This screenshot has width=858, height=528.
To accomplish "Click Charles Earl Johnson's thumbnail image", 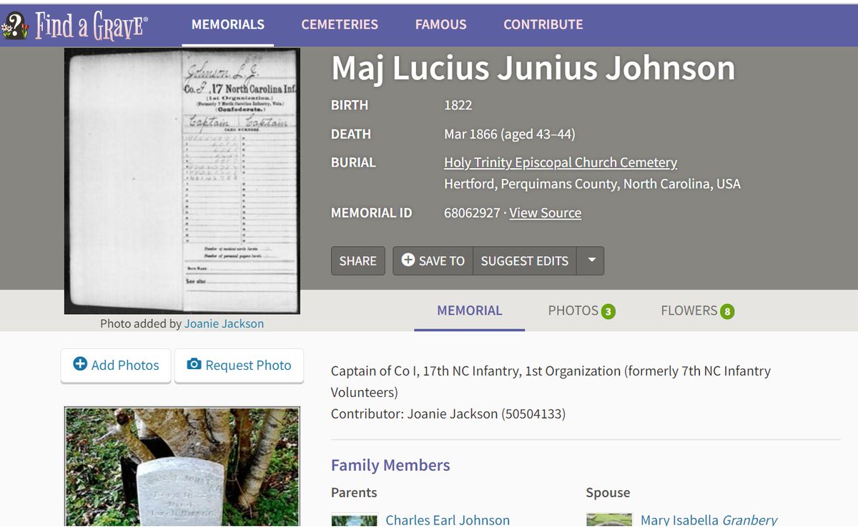I will [354, 520].
